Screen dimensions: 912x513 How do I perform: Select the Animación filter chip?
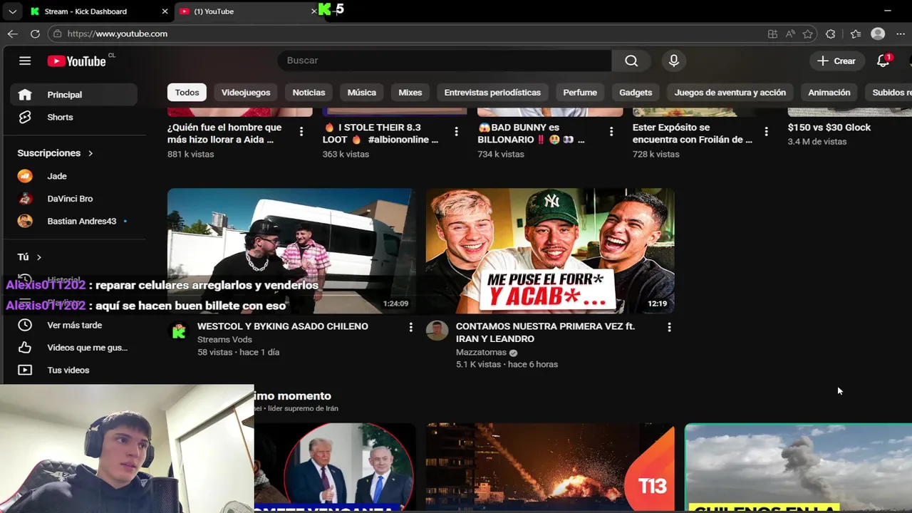coord(829,92)
